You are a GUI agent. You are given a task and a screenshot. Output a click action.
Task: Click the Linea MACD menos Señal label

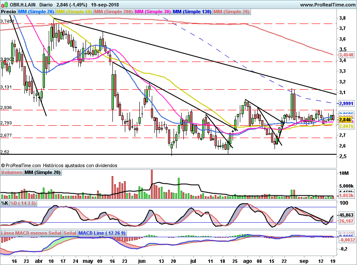[x=31, y=233]
